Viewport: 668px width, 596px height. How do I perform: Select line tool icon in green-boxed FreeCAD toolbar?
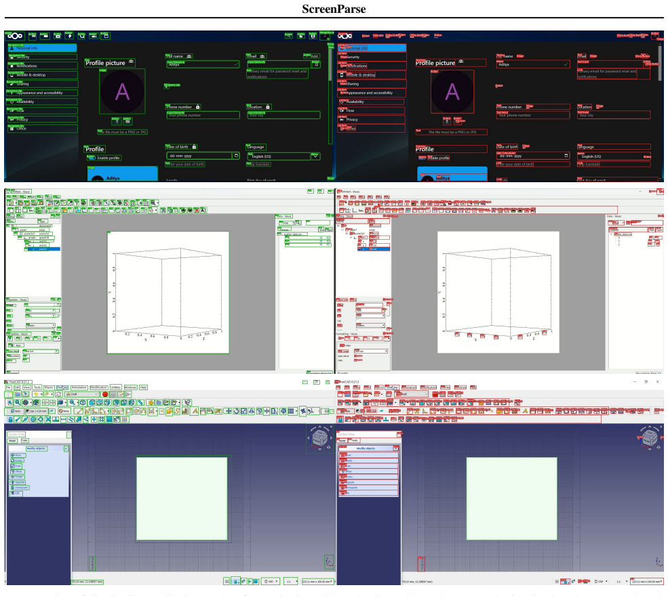coord(79,411)
